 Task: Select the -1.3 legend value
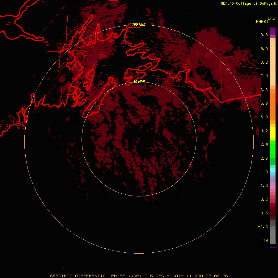(x=263, y=227)
